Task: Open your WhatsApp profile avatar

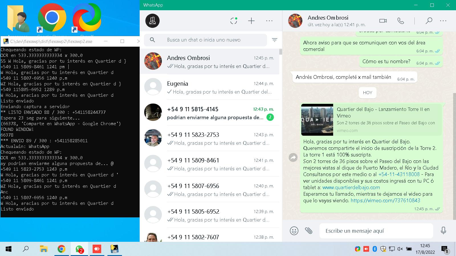Action: [152, 21]
